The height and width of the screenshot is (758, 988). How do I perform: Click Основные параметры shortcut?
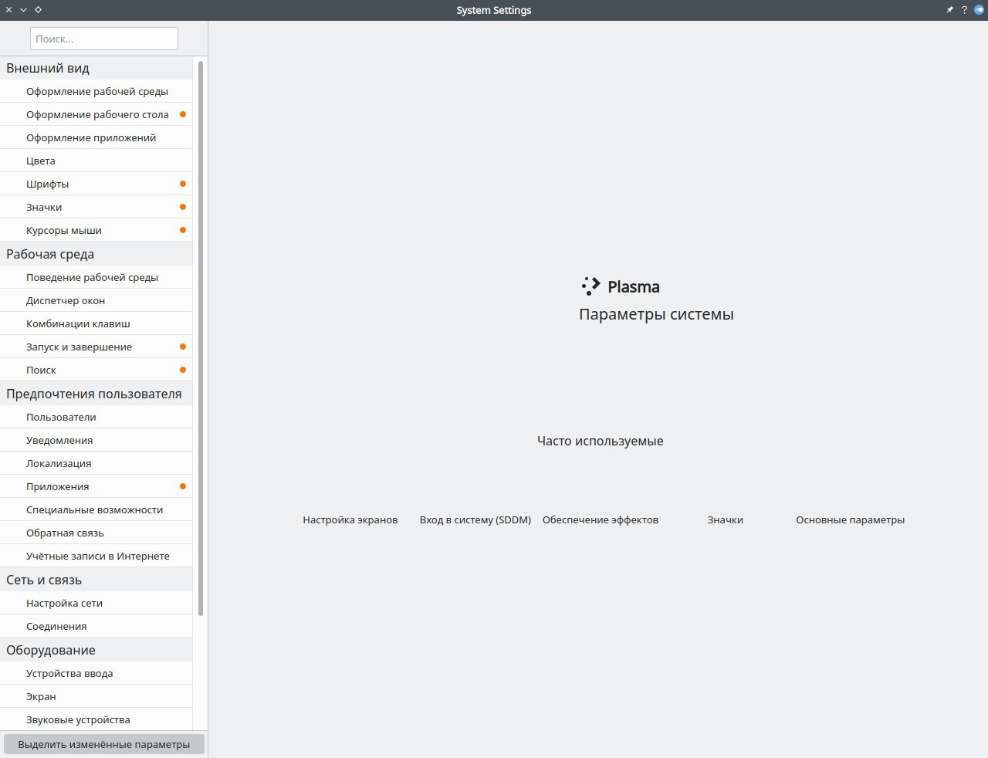851,519
